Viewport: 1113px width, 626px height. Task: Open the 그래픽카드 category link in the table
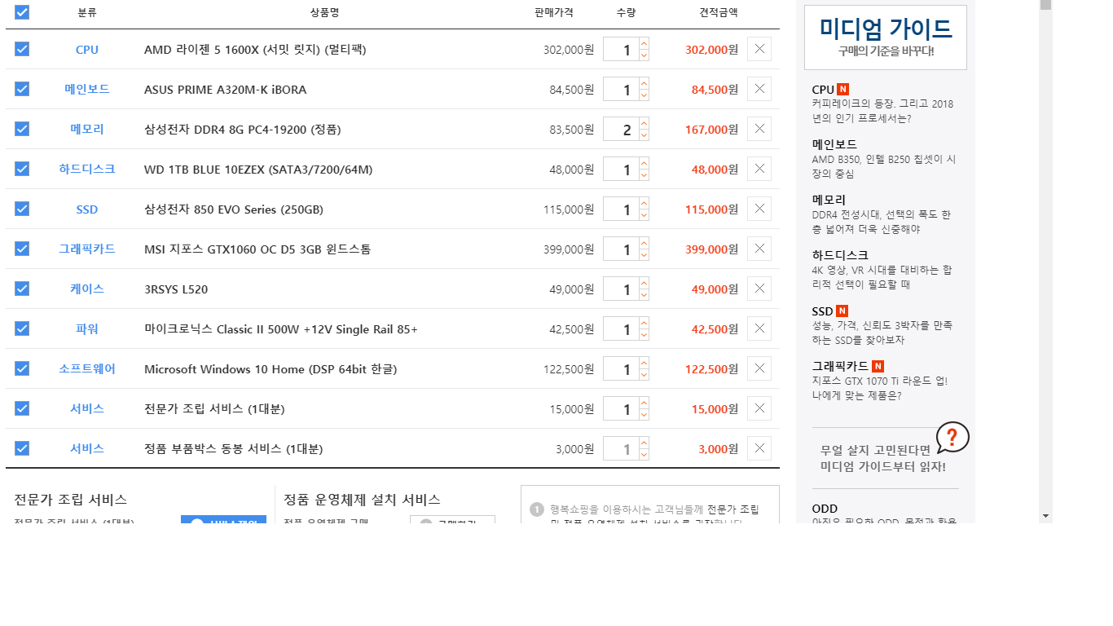pyautogui.click(x=87, y=249)
